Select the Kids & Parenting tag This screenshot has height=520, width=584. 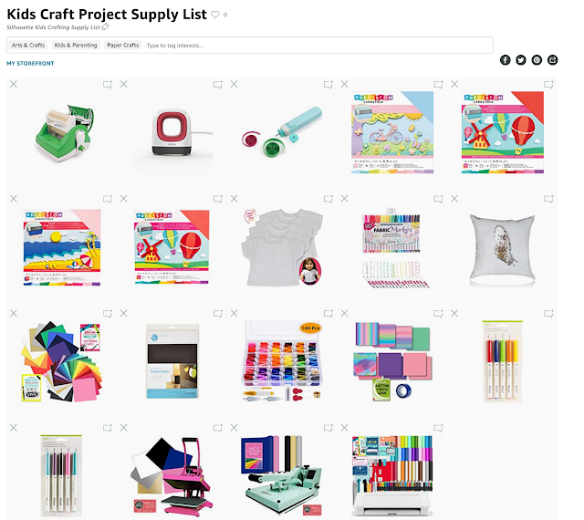coord(76,45)
